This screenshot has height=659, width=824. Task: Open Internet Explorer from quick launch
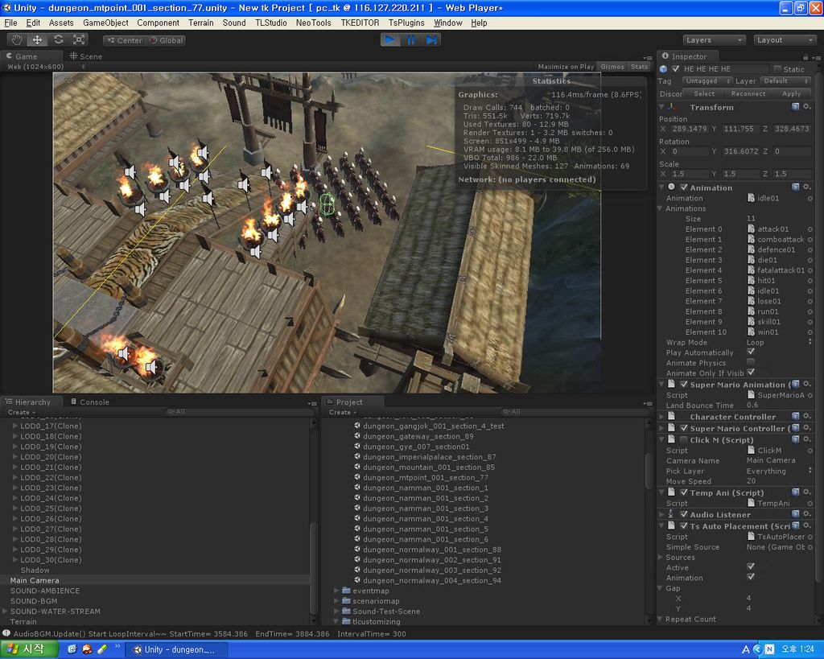(72, 649)
